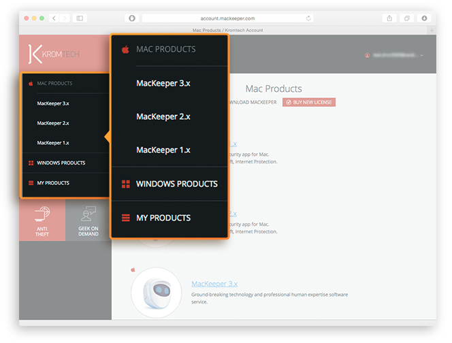This screenshot has width=452, height=343.
Task: Open the Geek On Demand tile
Action: [88, 220]
